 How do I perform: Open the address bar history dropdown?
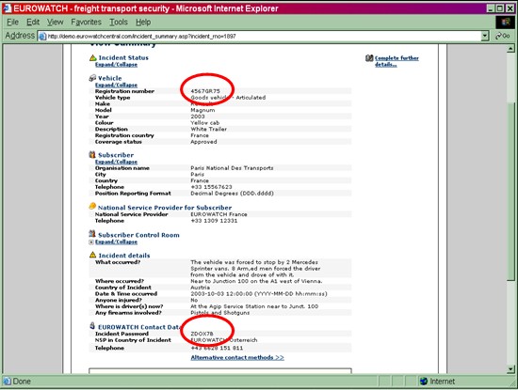485,36
